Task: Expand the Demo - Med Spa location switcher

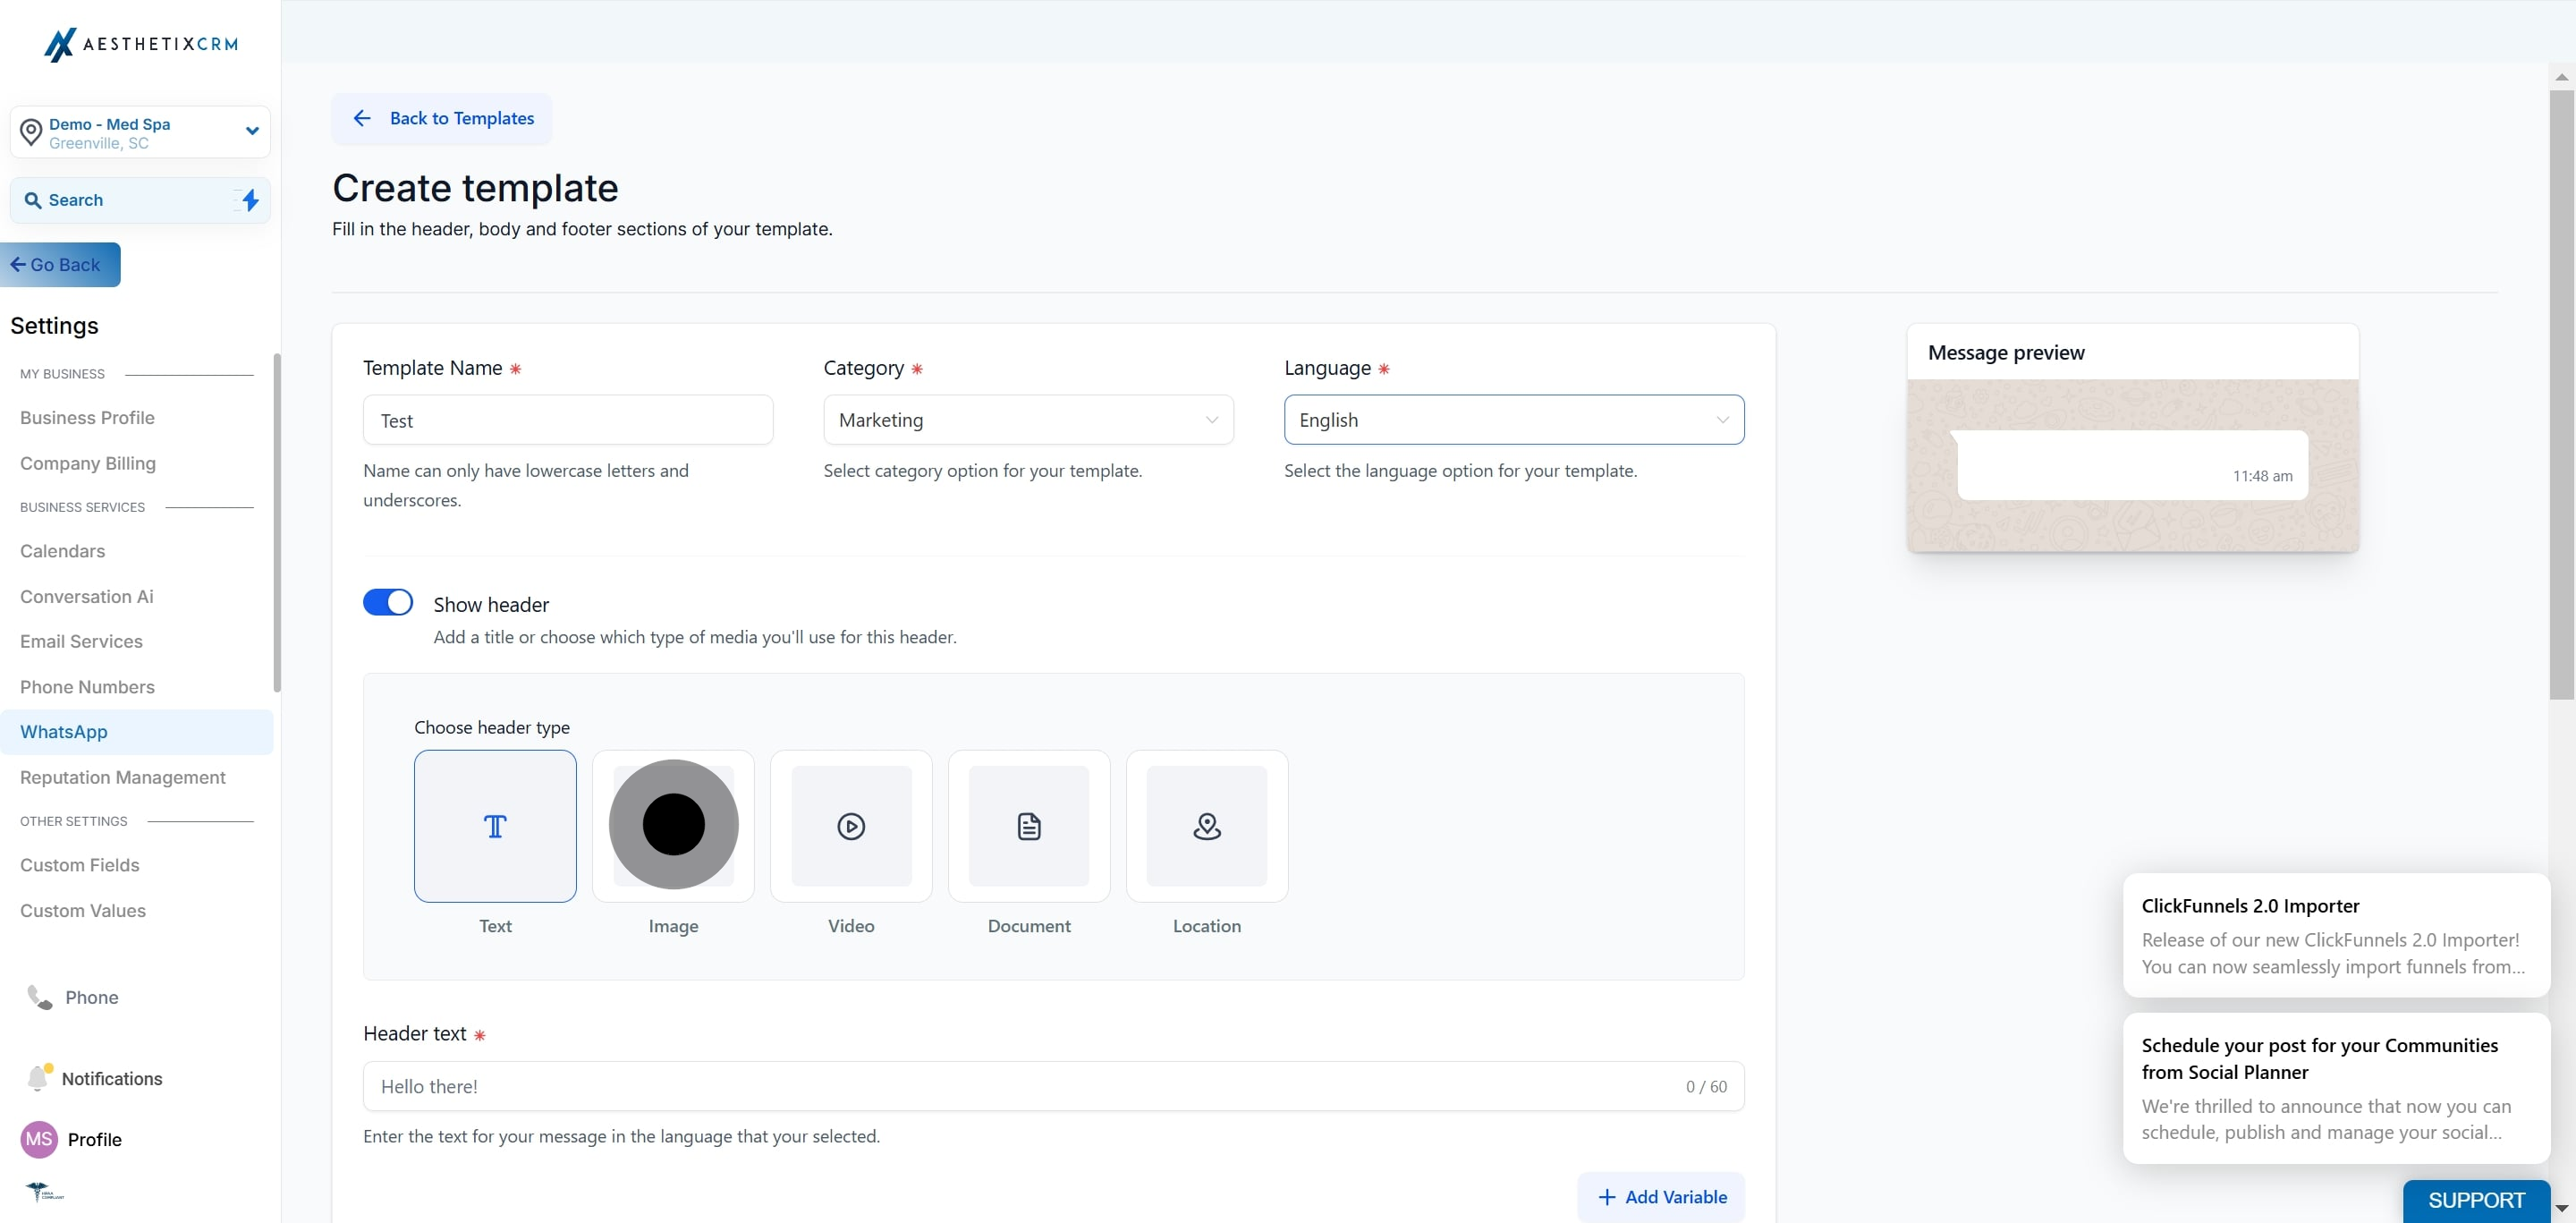Action: 140,132
